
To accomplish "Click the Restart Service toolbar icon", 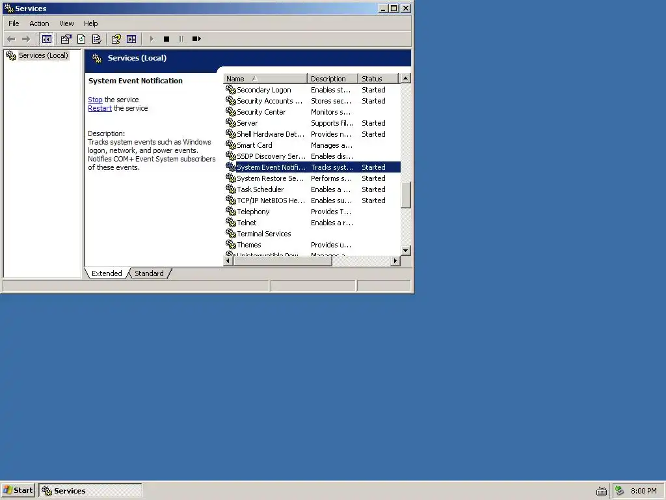I will (x=196, y=39).
